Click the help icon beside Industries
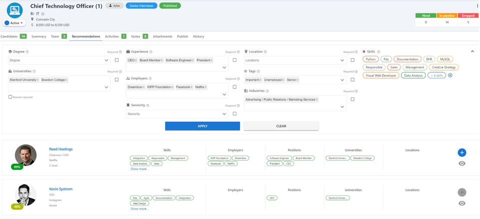The height and width of the screenshot is (219, 480). coord(267,91)
